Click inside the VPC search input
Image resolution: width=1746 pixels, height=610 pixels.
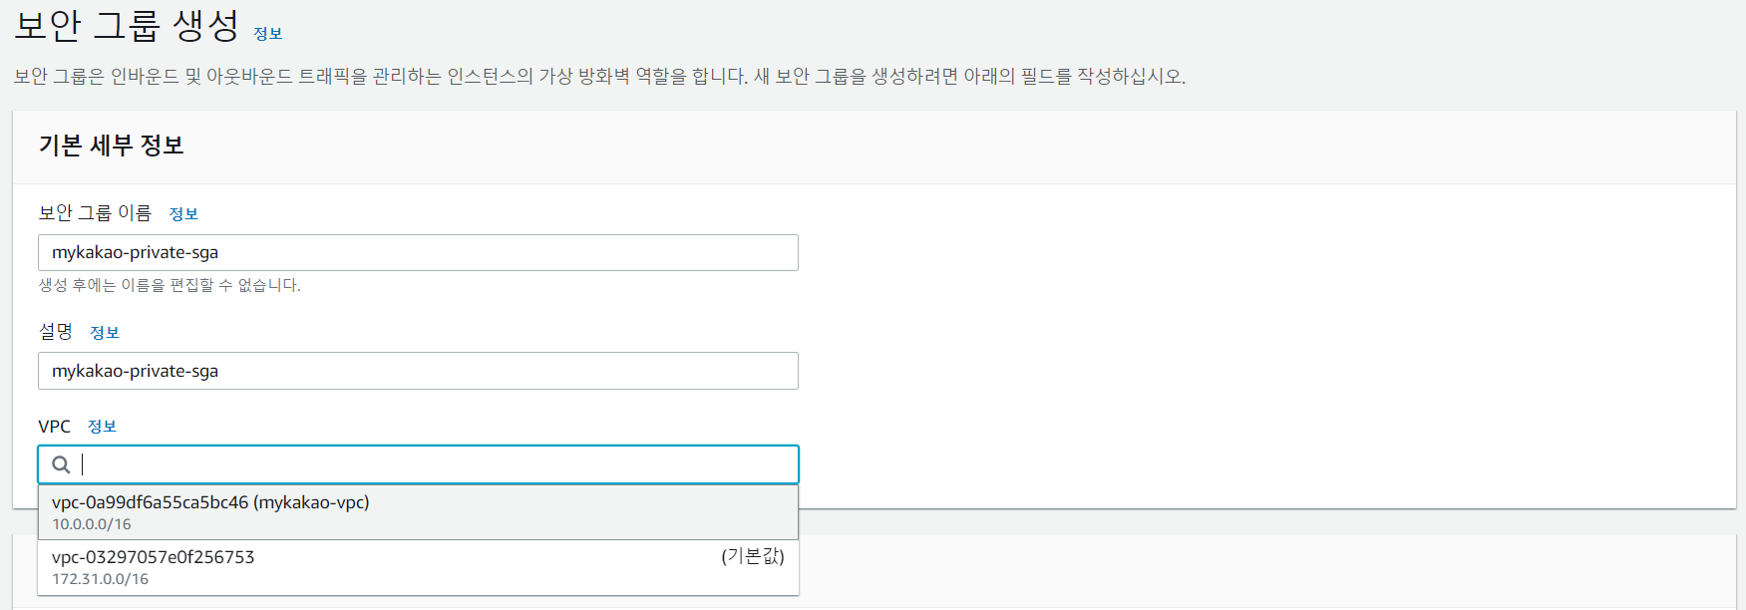click(418, 464)
